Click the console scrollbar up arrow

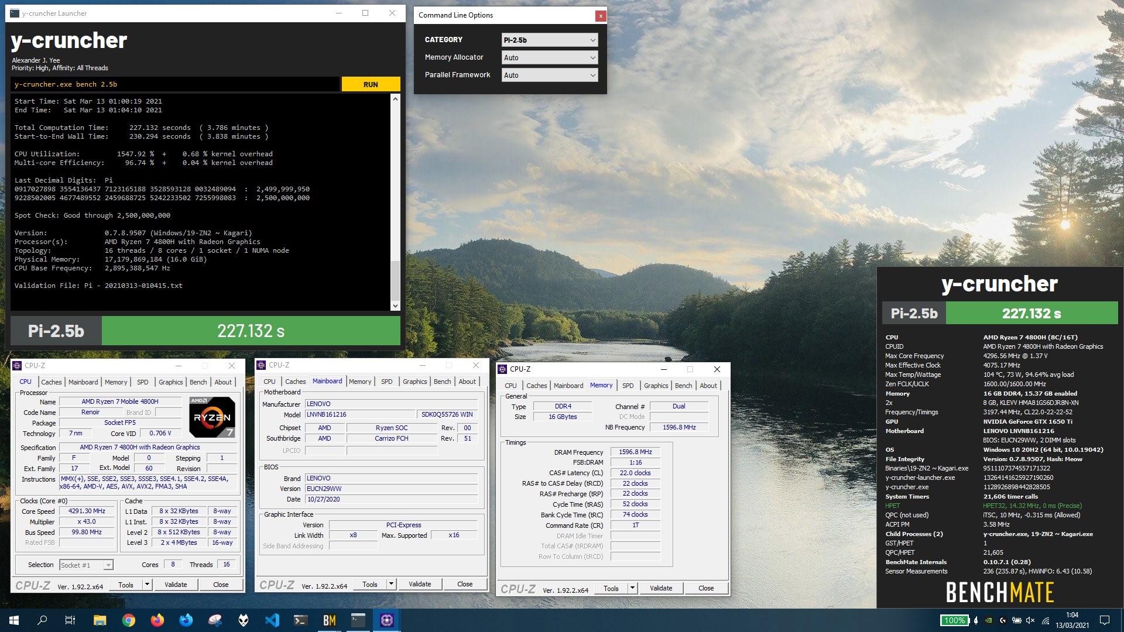click(x=395, y=99)
